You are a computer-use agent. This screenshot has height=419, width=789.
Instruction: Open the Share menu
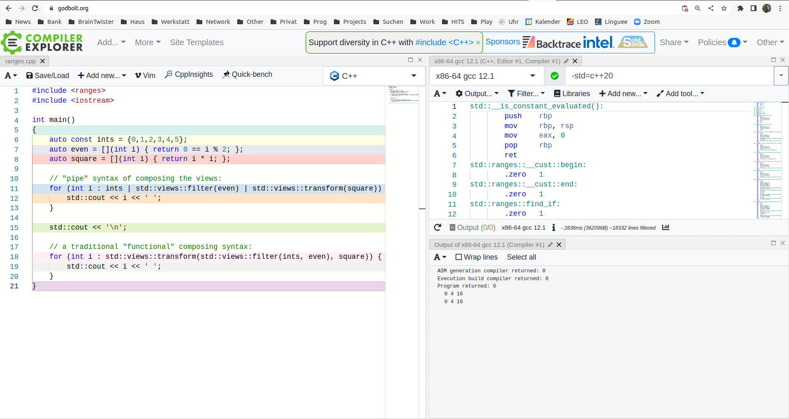point(673,42)
